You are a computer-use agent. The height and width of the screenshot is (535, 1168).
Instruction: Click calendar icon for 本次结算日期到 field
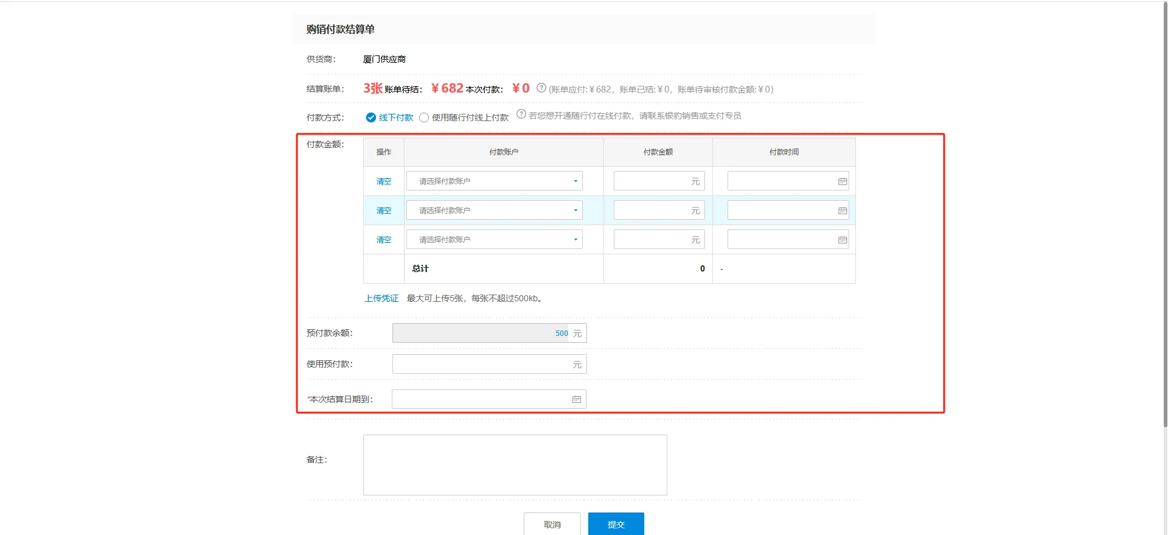pos(576,399)
